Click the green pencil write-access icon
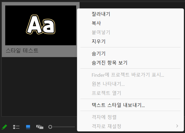Viewport: 185px width, 133px height. pyautogui.click(x=4, y=127)
